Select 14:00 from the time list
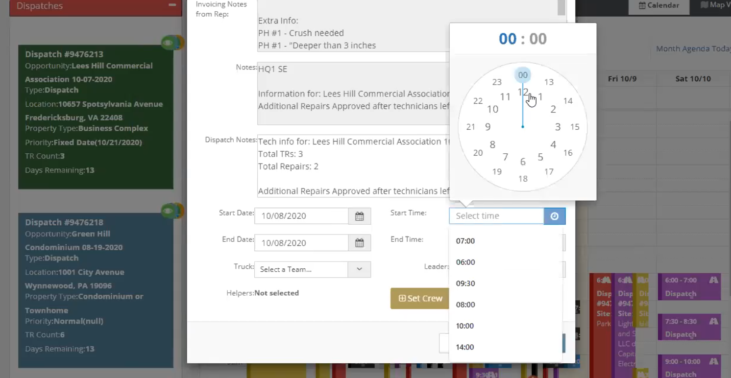Screen dimensions: 731x378 465,347
